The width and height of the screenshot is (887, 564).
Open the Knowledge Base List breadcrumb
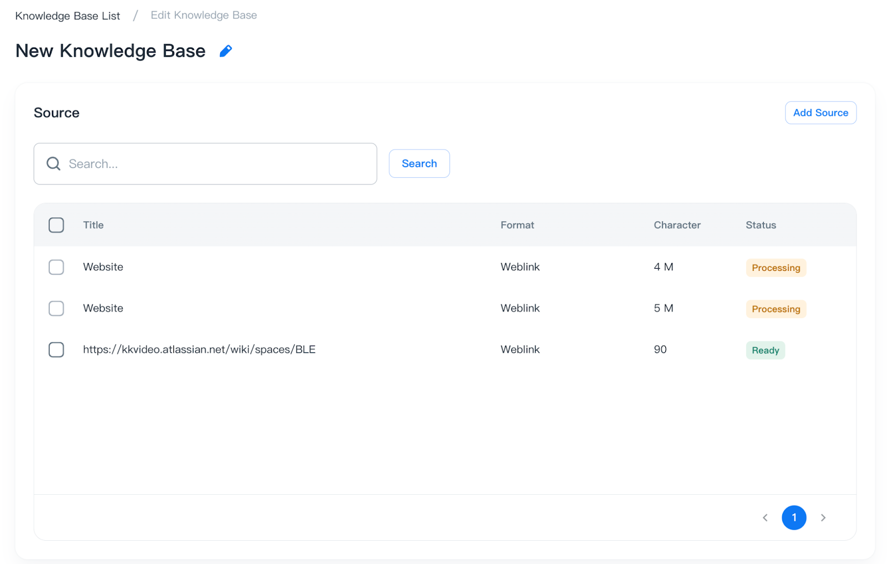pyautogui.click(x=68, y=16)
